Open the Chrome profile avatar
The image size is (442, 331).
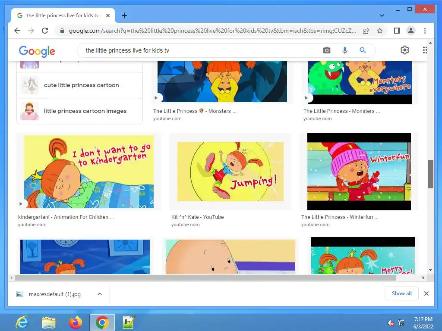411,31
